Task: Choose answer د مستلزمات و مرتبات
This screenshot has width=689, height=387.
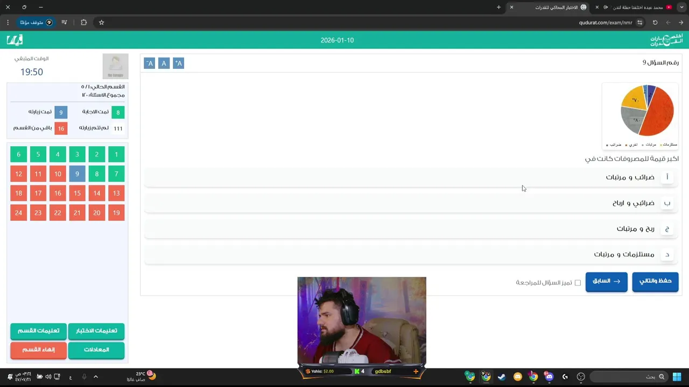Action: coord(411,254)
